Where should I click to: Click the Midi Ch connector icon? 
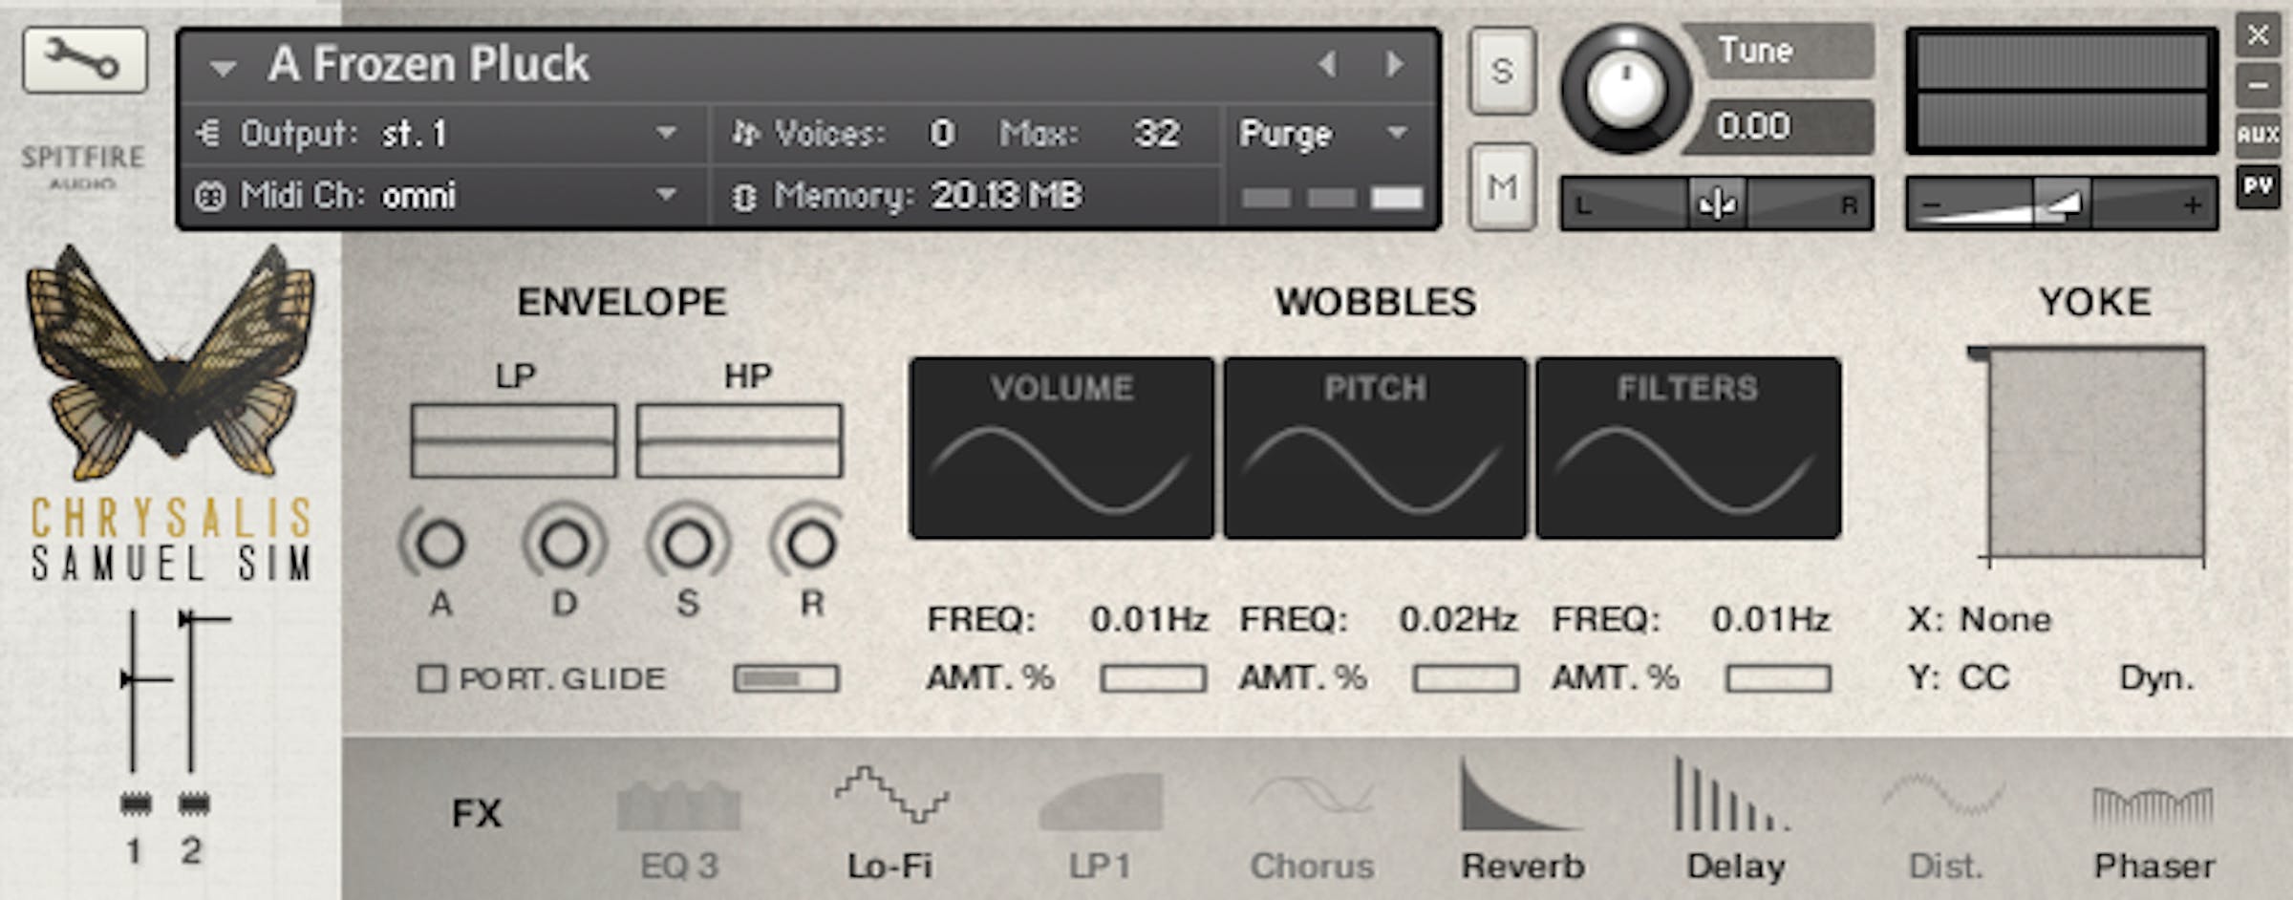209,196
